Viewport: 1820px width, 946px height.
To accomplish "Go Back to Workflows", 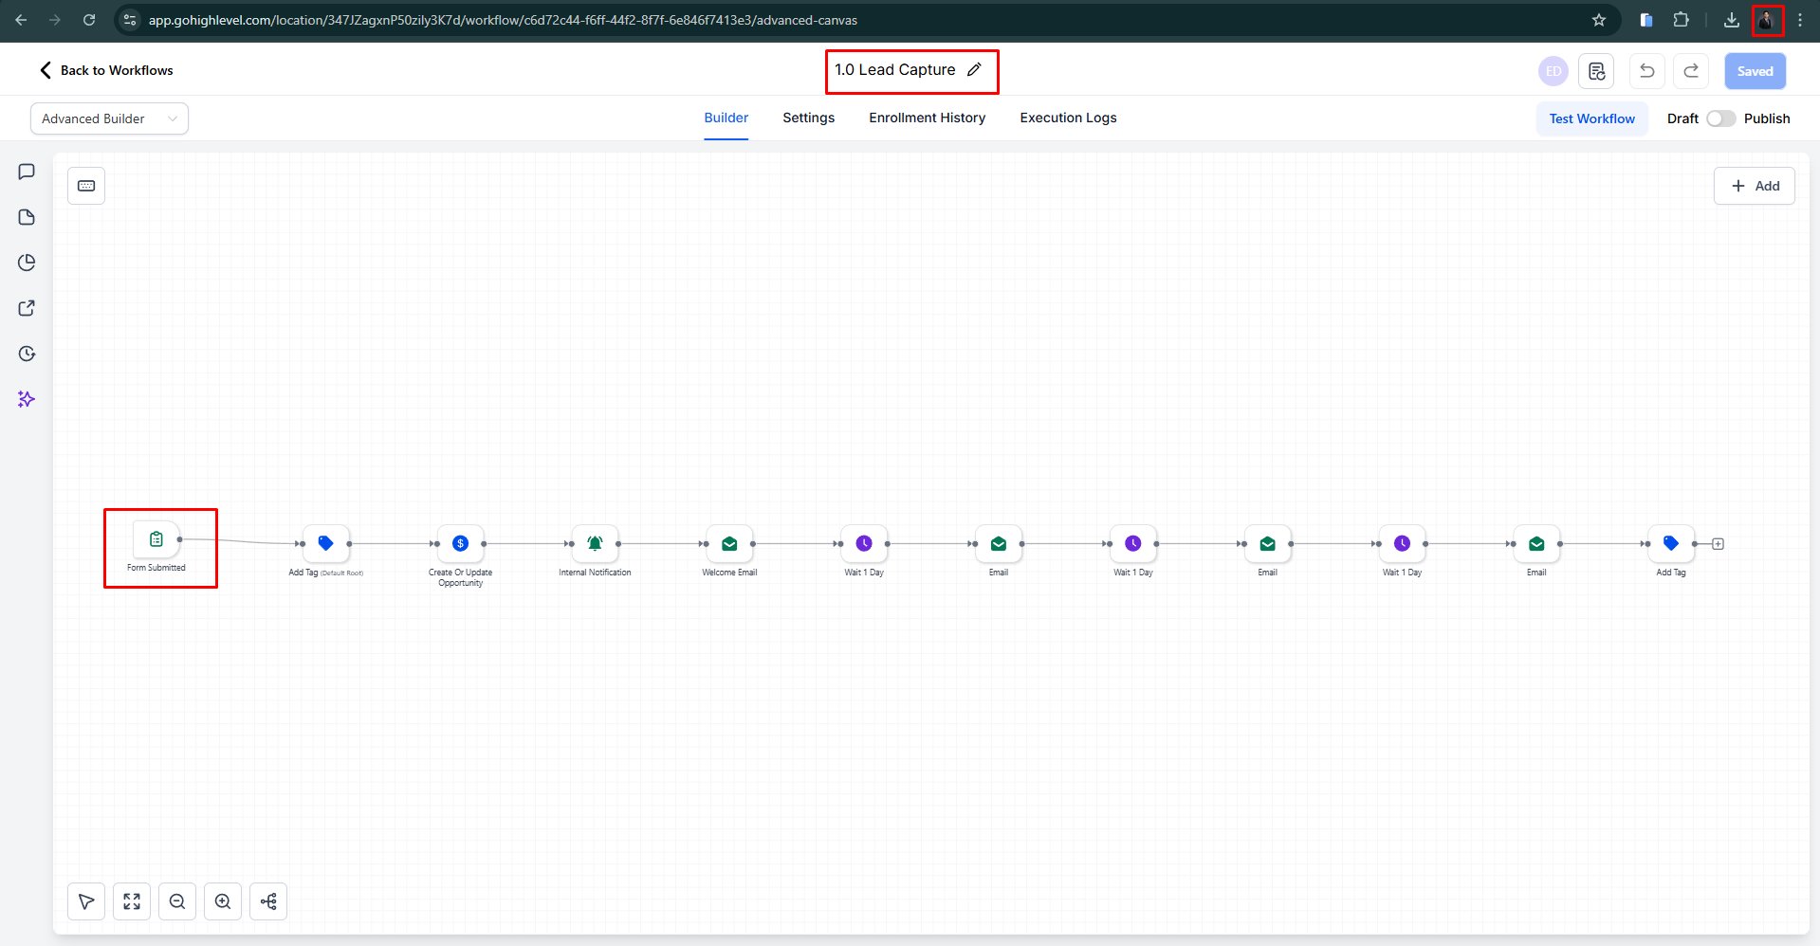I will [x=106, y=70].
